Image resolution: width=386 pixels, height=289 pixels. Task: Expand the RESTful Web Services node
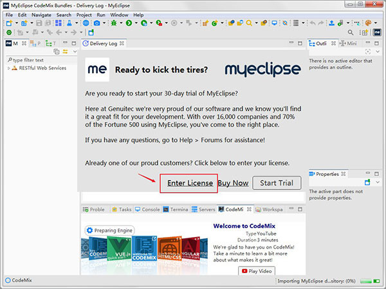coord(8,68)
